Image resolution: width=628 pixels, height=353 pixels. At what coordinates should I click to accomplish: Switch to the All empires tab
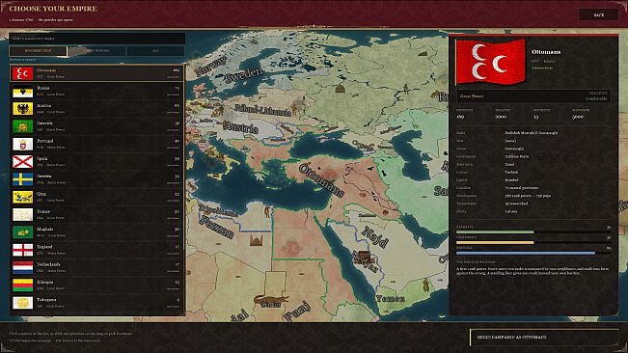[x=155, y=51]
